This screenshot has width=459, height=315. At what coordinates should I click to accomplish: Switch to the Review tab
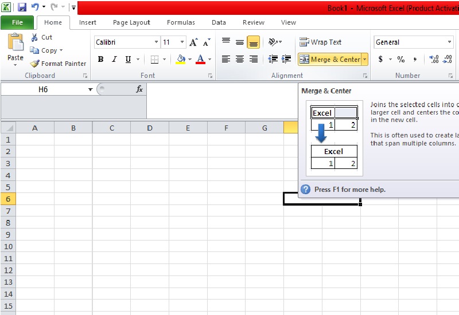coord(254,22)
